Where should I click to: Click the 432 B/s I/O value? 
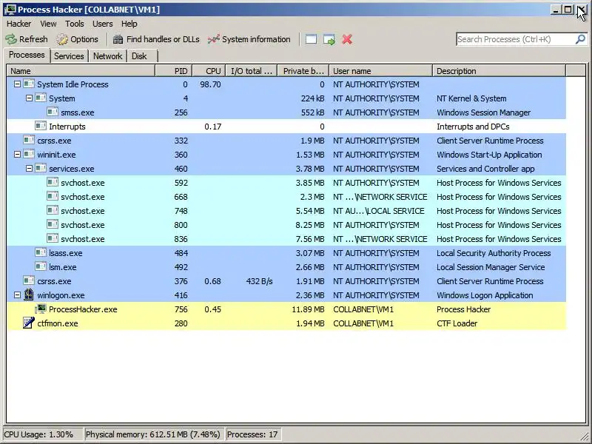tap(260, 281)
